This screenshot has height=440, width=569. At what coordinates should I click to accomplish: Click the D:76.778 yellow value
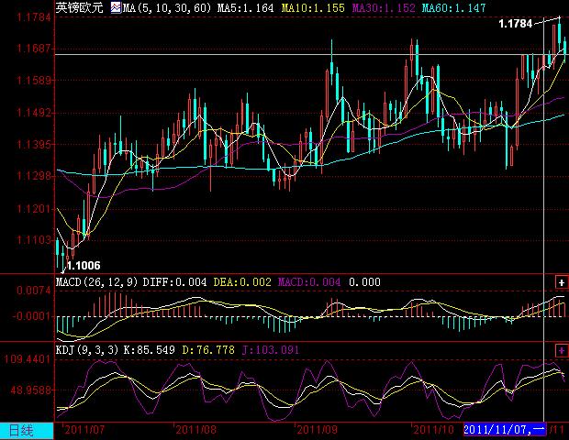point(208,350)
